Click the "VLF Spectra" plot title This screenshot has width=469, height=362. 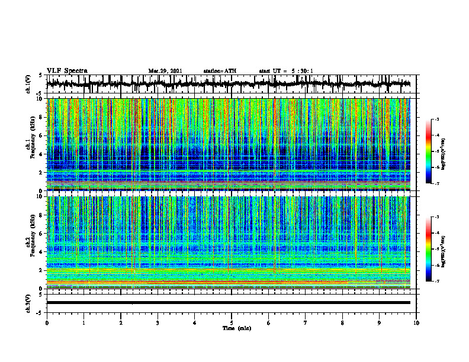coord(67,71)
